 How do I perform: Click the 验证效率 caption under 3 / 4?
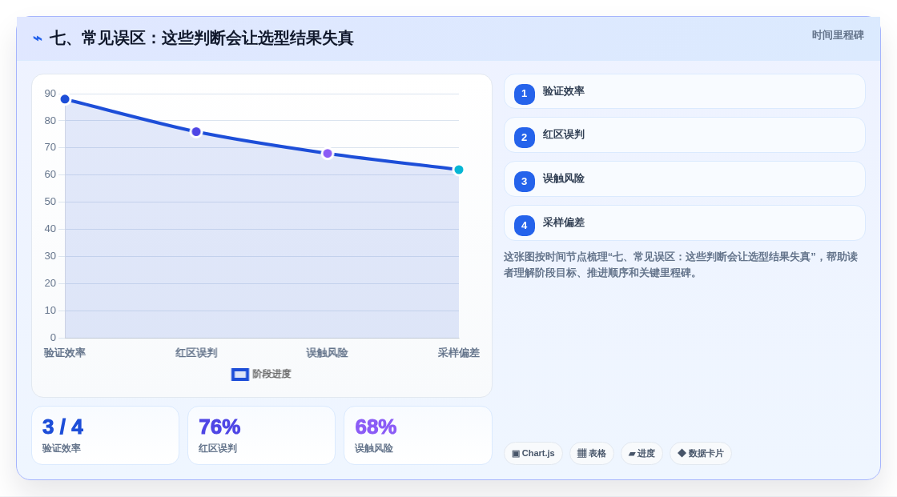point(62,448)
